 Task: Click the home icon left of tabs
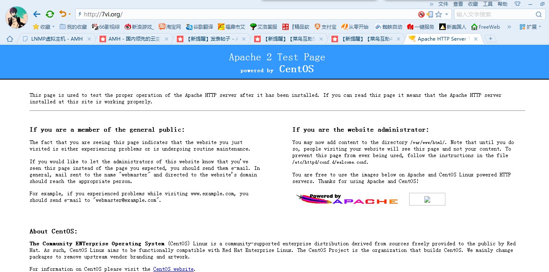(10, 39)
